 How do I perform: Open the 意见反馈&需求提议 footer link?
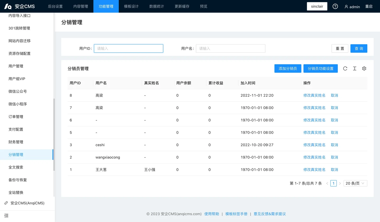(x=270, y=214)
